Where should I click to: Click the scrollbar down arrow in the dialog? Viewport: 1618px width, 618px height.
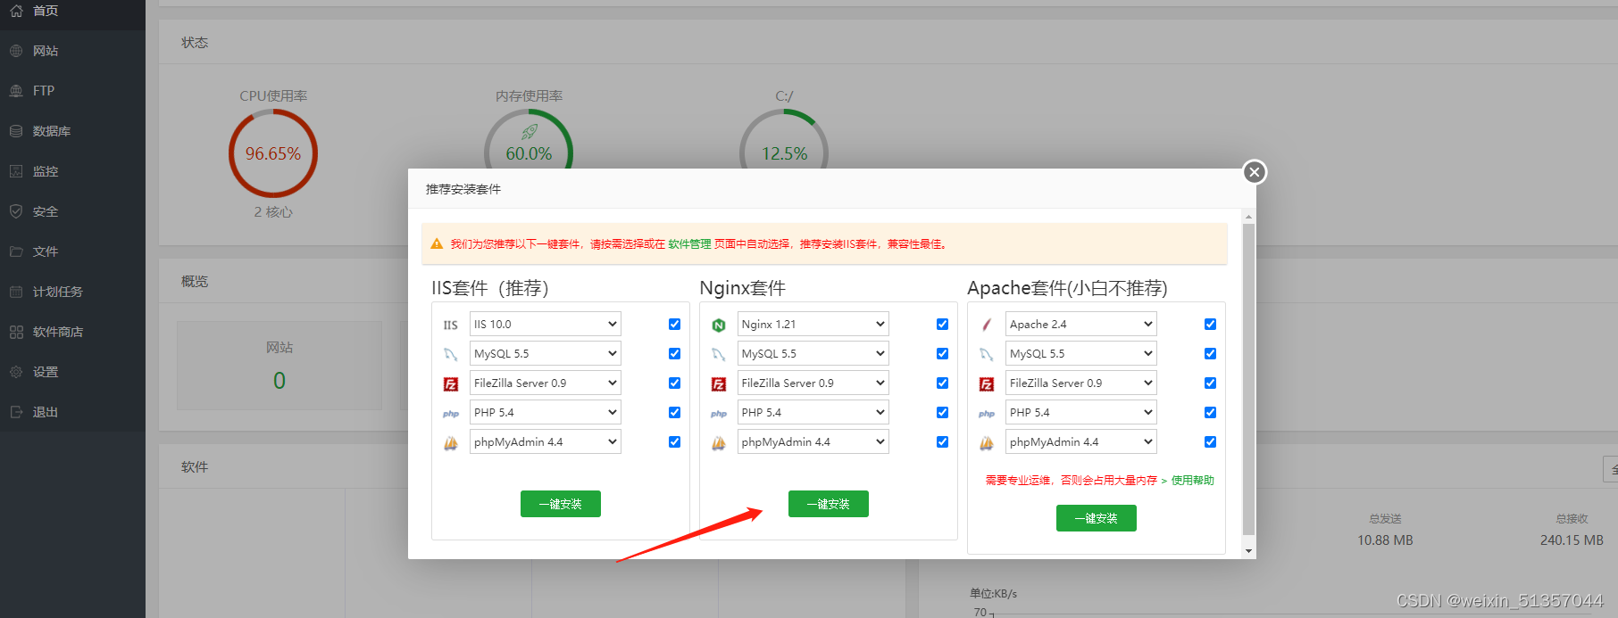pyautogui.click(x=1248, y=551)
